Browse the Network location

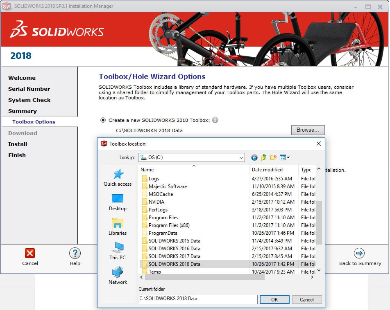coord(118,276)
